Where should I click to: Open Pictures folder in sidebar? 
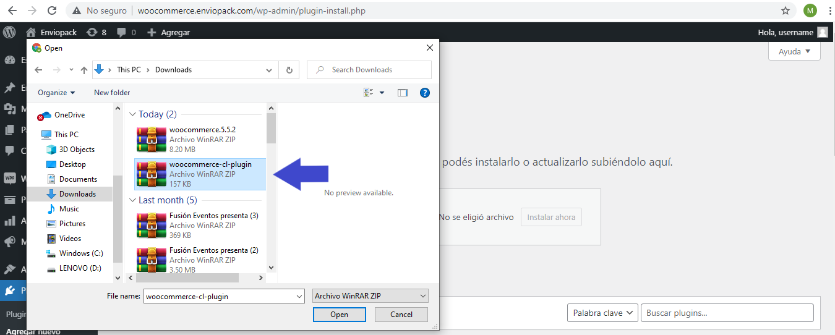pos(72,224)
